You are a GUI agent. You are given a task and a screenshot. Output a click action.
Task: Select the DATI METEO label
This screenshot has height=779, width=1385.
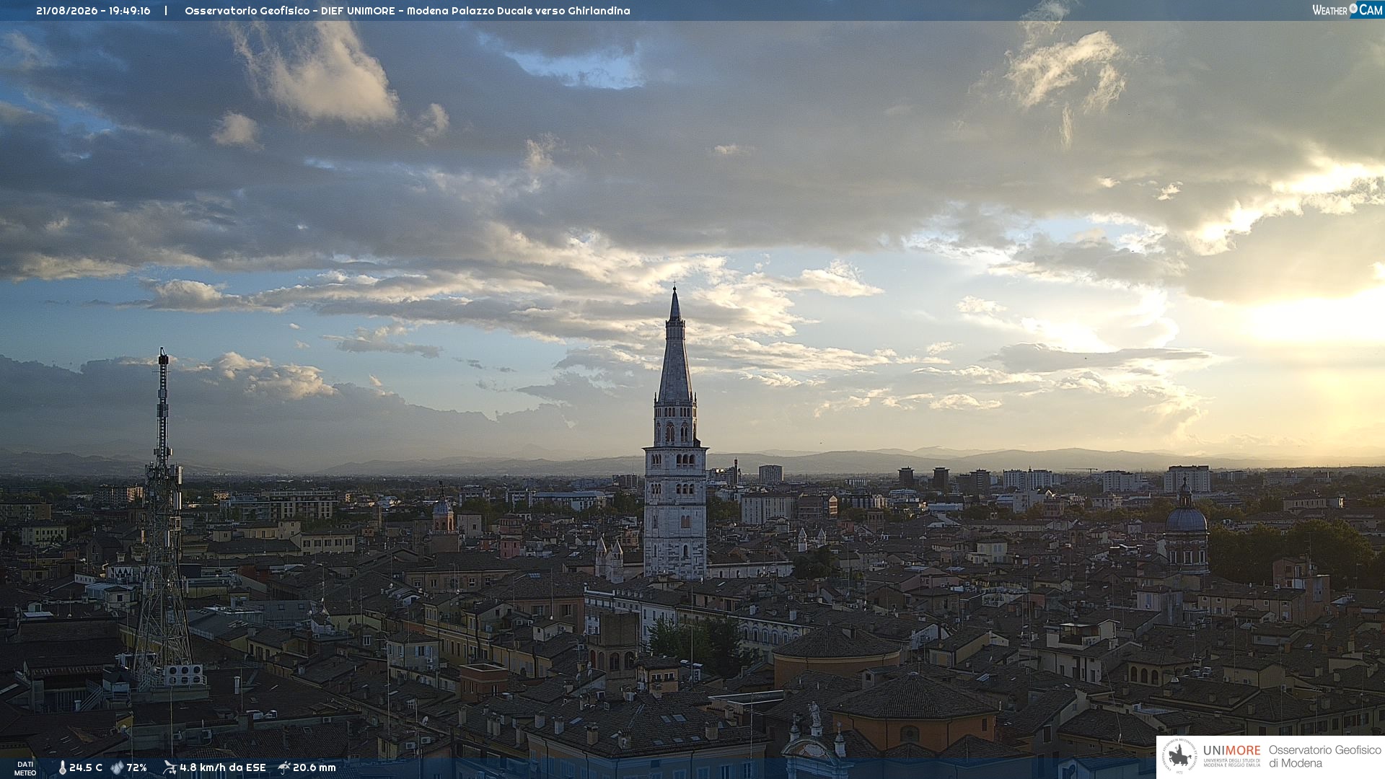coord(25,768)
